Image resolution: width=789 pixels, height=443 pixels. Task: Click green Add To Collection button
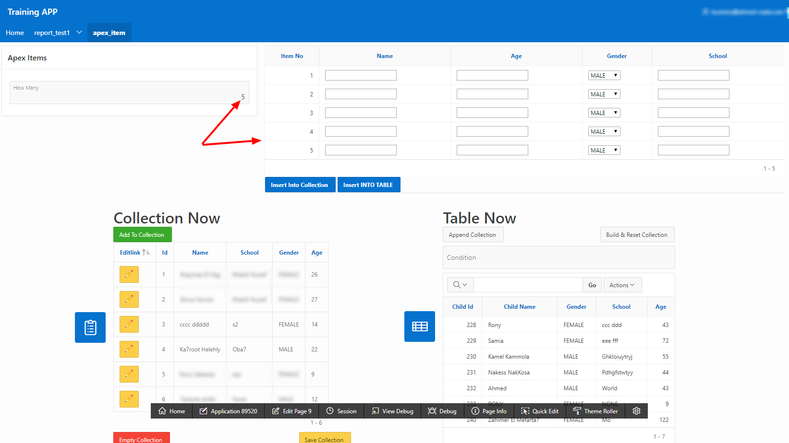pyautogui.click(x=142, y=234)
